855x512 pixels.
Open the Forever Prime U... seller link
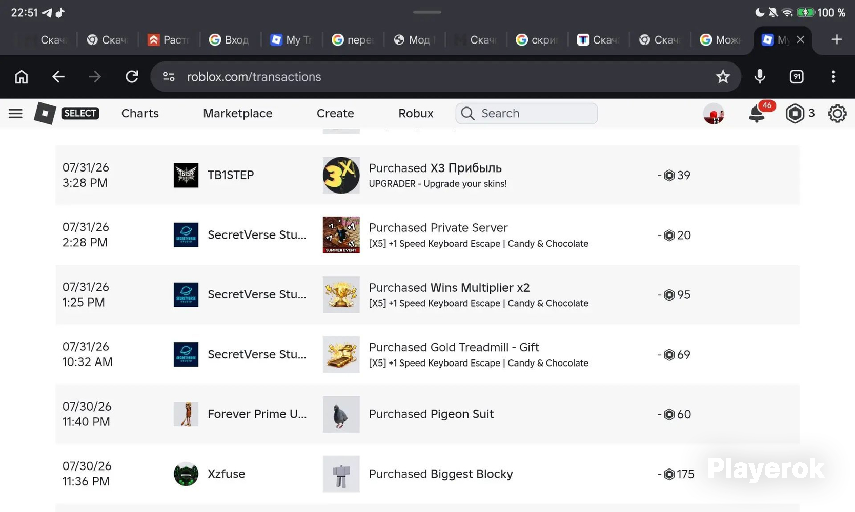coord(257,414)
